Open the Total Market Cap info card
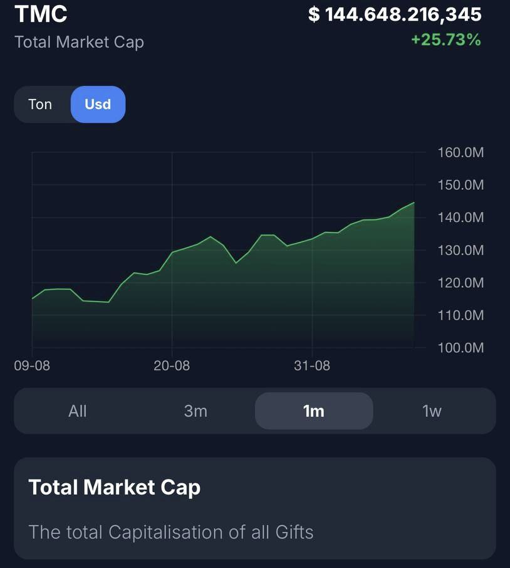 click(x=255, y=508)
